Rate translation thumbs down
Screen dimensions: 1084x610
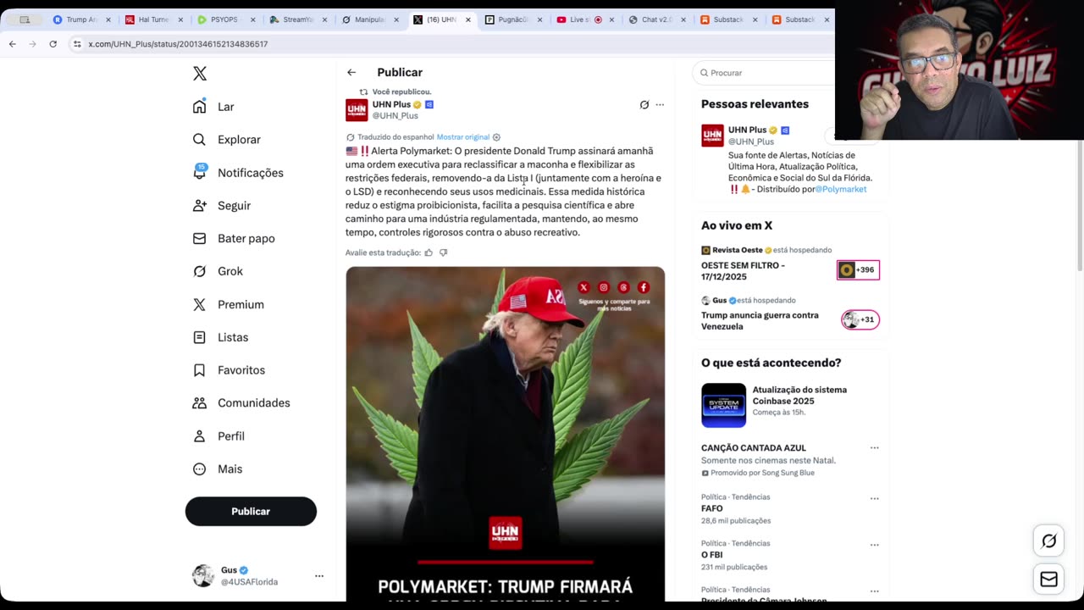point(443,252)
